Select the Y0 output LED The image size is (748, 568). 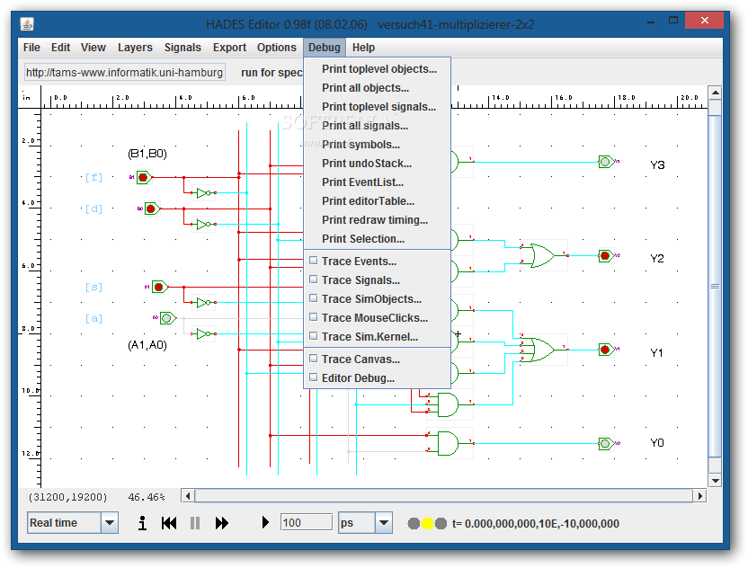click(606, 444)
